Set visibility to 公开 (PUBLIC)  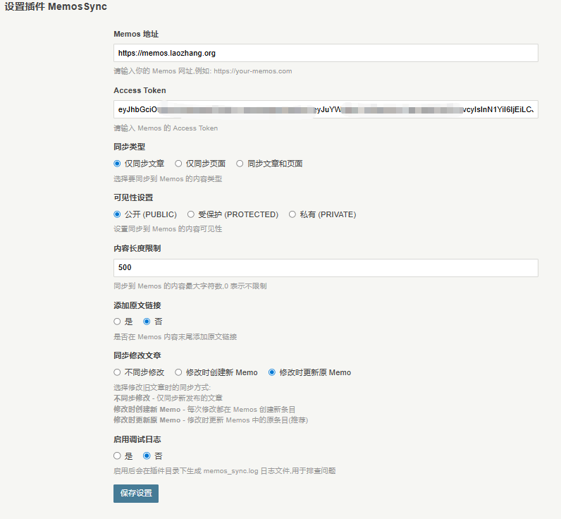click(118, 214)
